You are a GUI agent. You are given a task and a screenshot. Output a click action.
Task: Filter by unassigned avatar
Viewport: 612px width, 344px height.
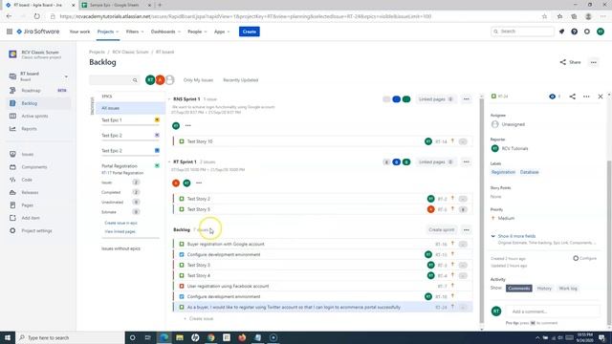[x=170, y=80]
